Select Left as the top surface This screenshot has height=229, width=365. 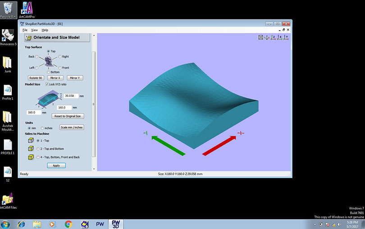[x=37, y=68]
